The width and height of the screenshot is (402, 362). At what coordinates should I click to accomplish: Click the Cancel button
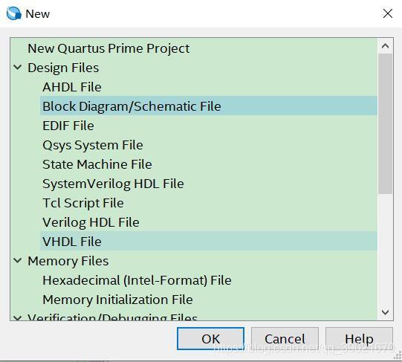[x=285, y=339]
